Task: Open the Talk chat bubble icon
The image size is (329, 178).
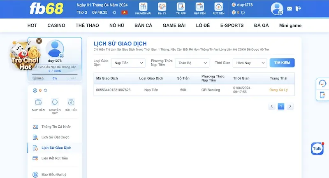Action: click(x=317, y=148)
